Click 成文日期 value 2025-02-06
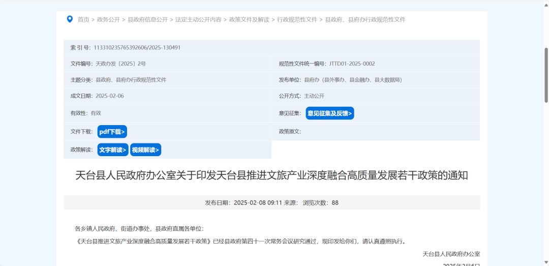Viewport: 549px width, 266px height. (x=110, y=96)
